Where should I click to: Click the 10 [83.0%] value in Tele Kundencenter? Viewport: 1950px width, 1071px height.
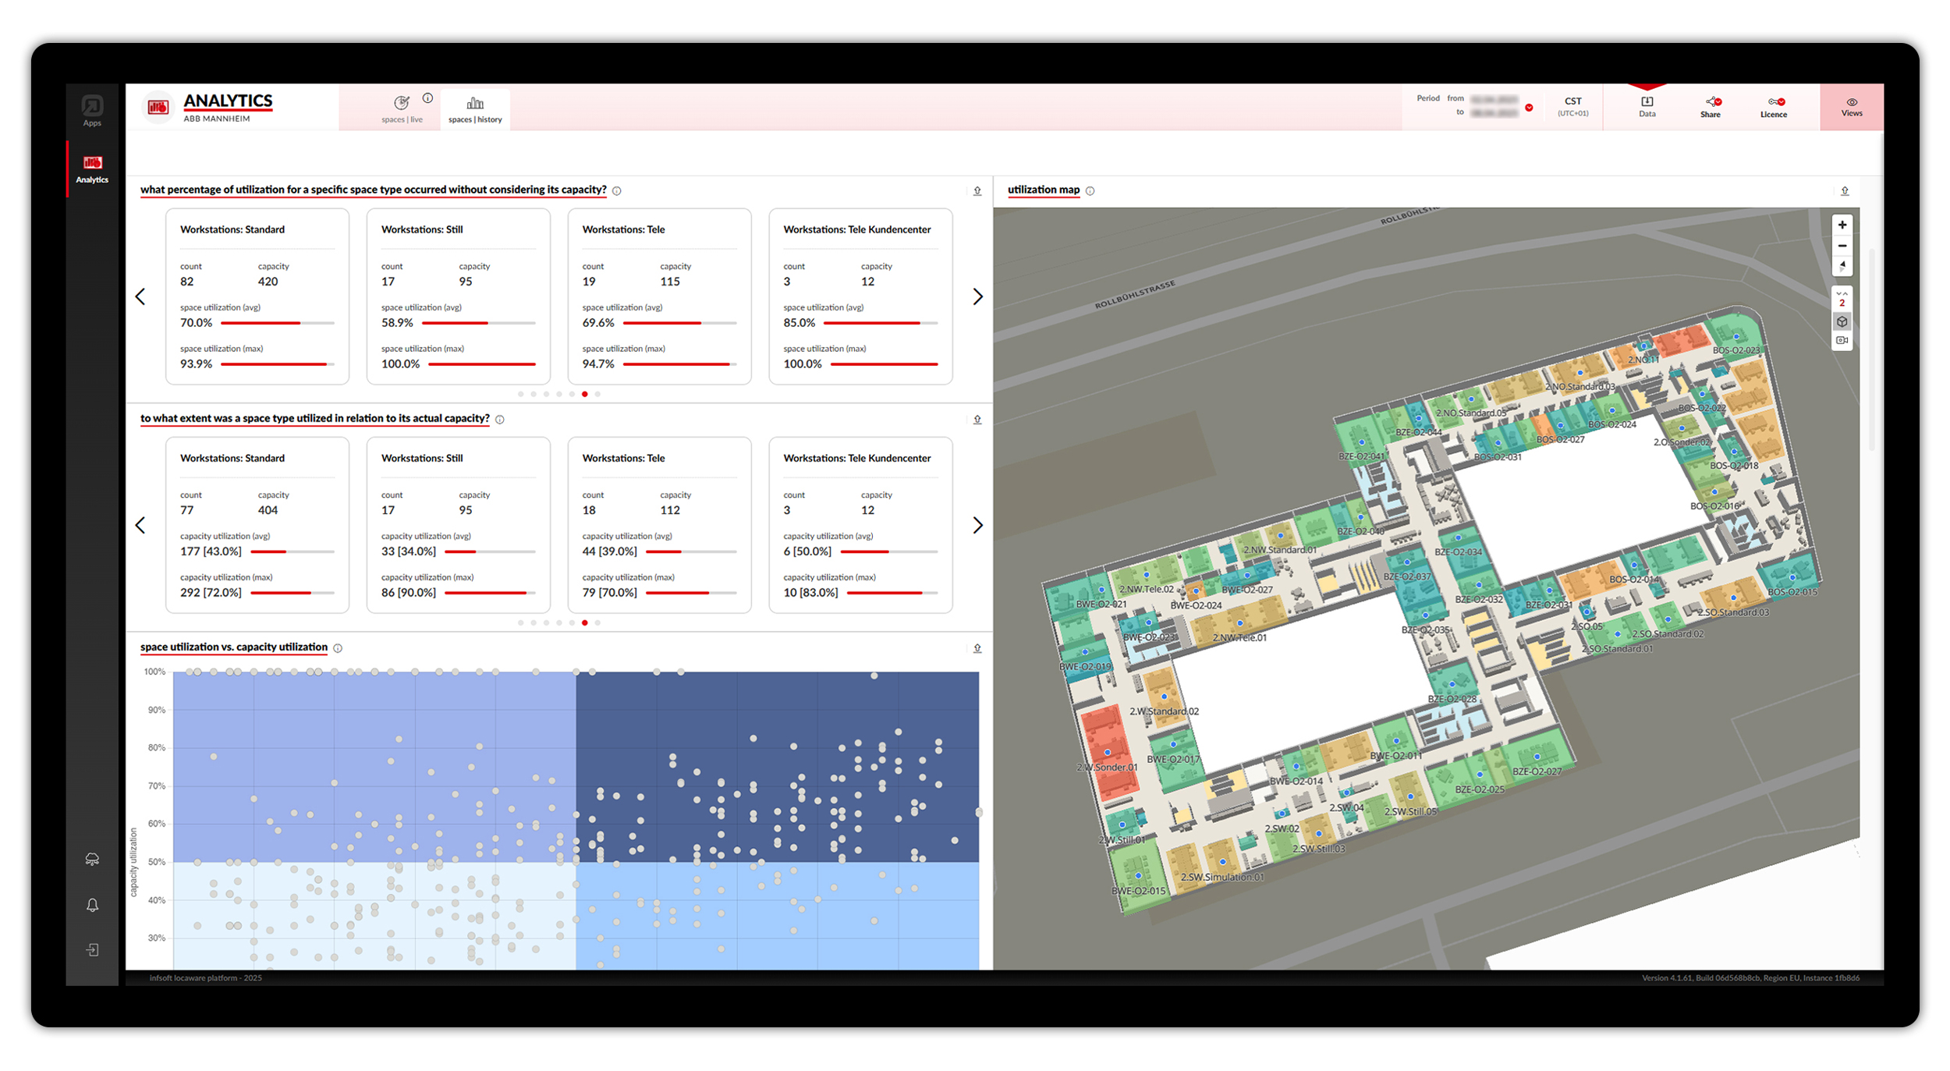point(810,592)
